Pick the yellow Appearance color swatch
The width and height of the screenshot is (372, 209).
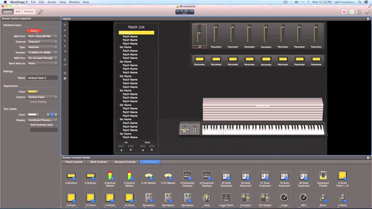tap(33, 92)
